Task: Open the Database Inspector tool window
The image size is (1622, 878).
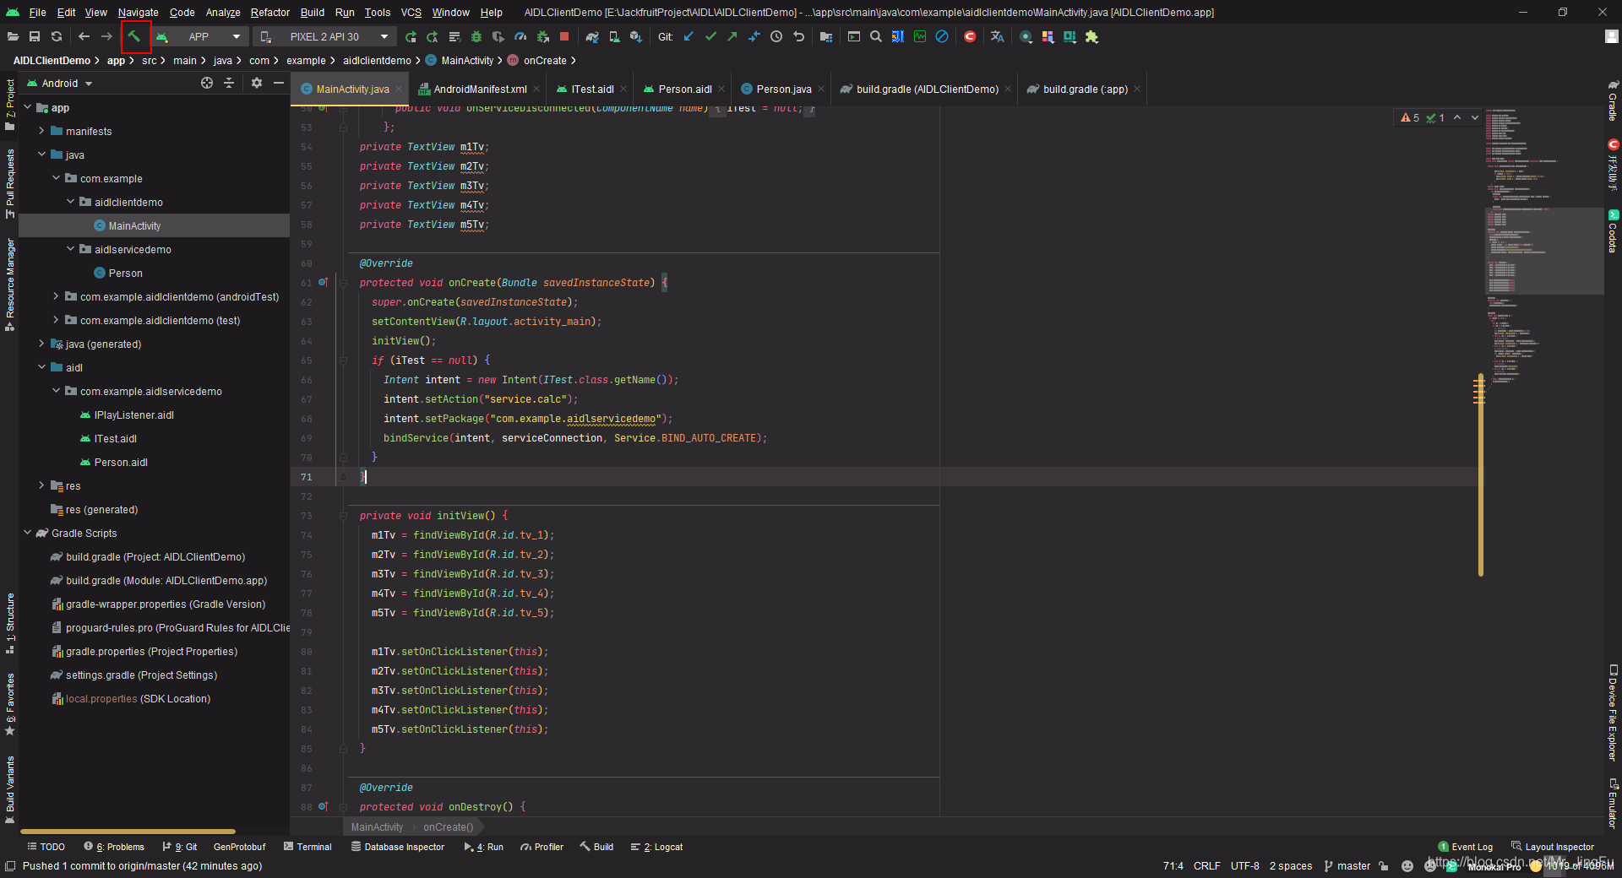Action: [x=398, y=847]
